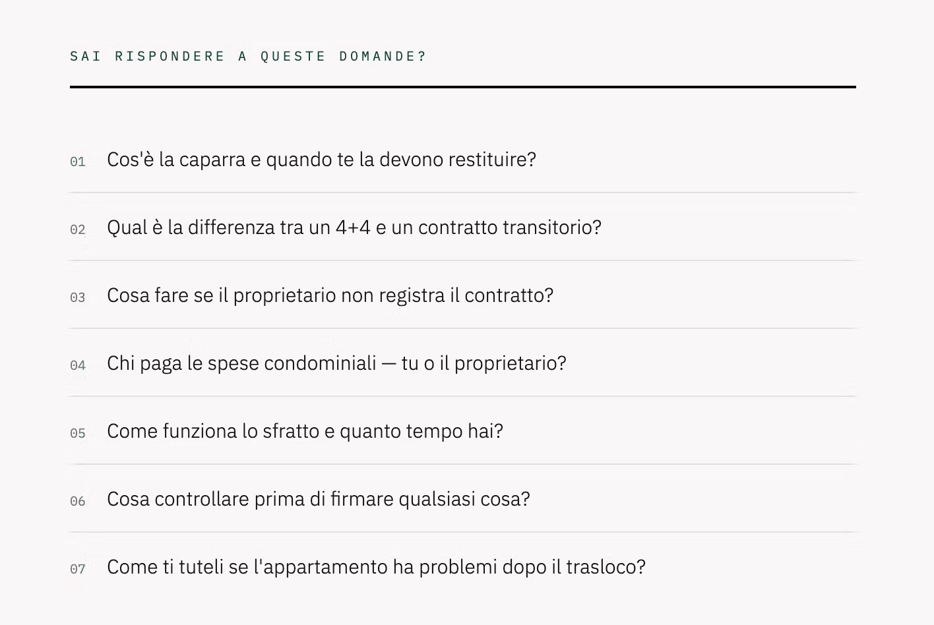934x625 pixels.
Task: Open the spese condominiali question
Action: tap(463, 363)
